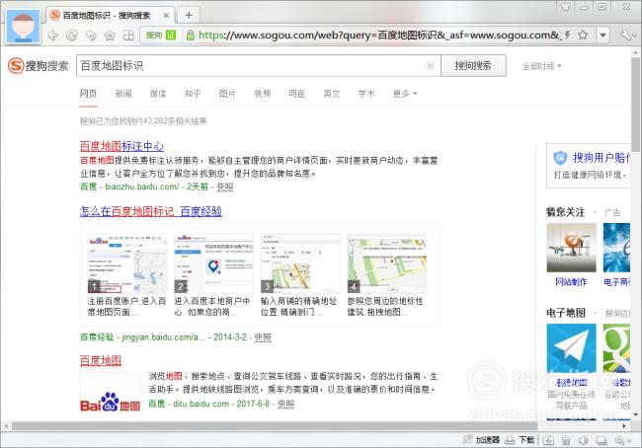642x448 pixels.
Task: Open the 百度地图标注中心 result link
Action: (121, 146)
